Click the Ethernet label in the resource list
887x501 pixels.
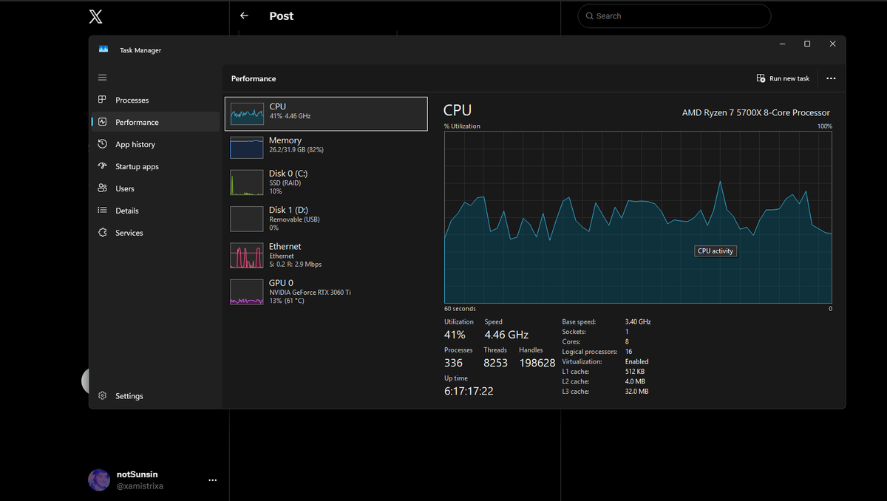click(x=285, y=246)
